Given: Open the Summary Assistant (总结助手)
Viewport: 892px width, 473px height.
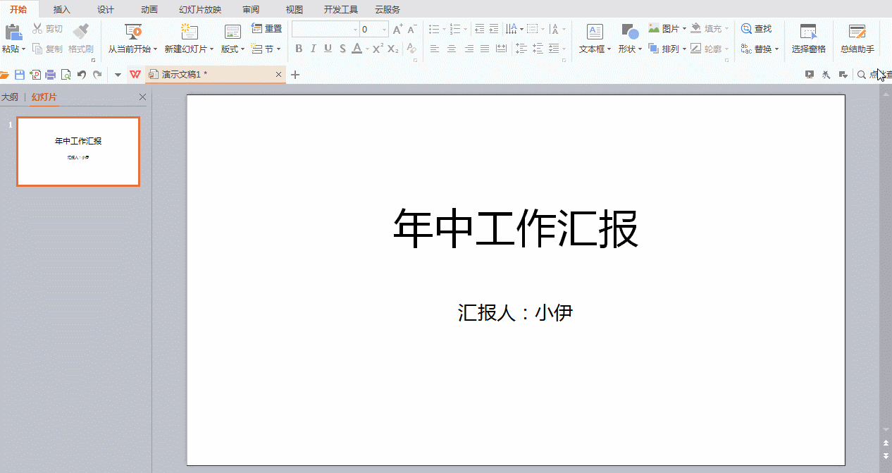Looking at the screenshot, I should (857, 39).
